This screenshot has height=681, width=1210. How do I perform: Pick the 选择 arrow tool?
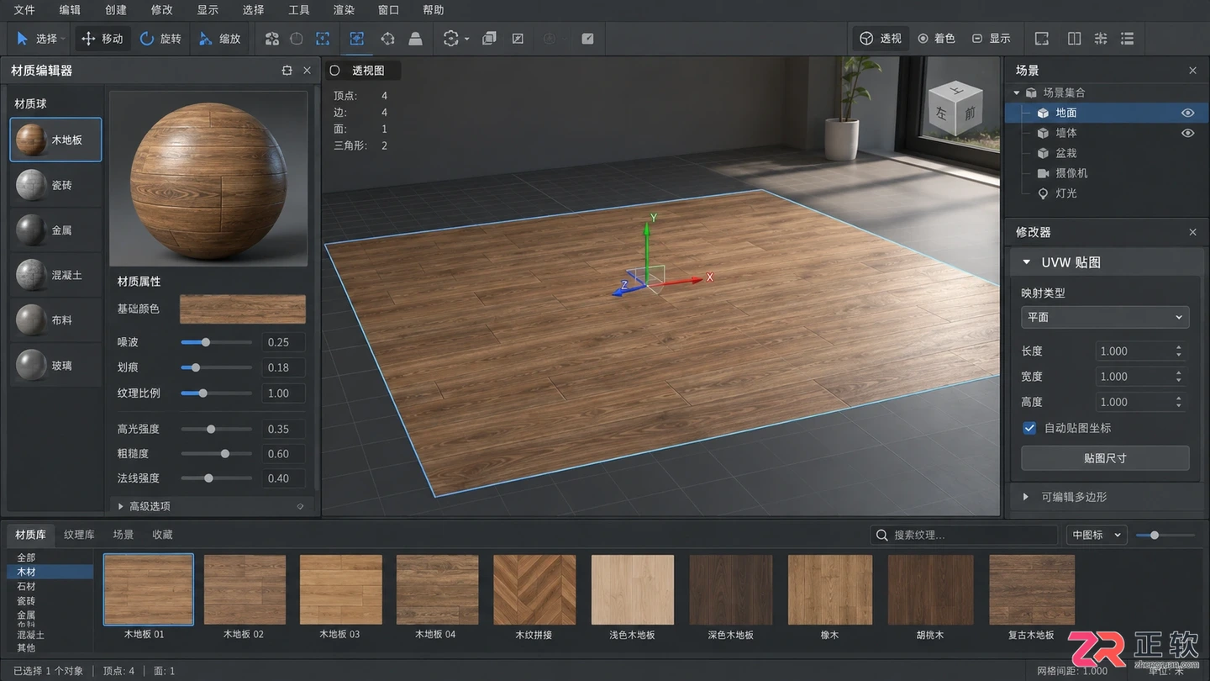38,39
